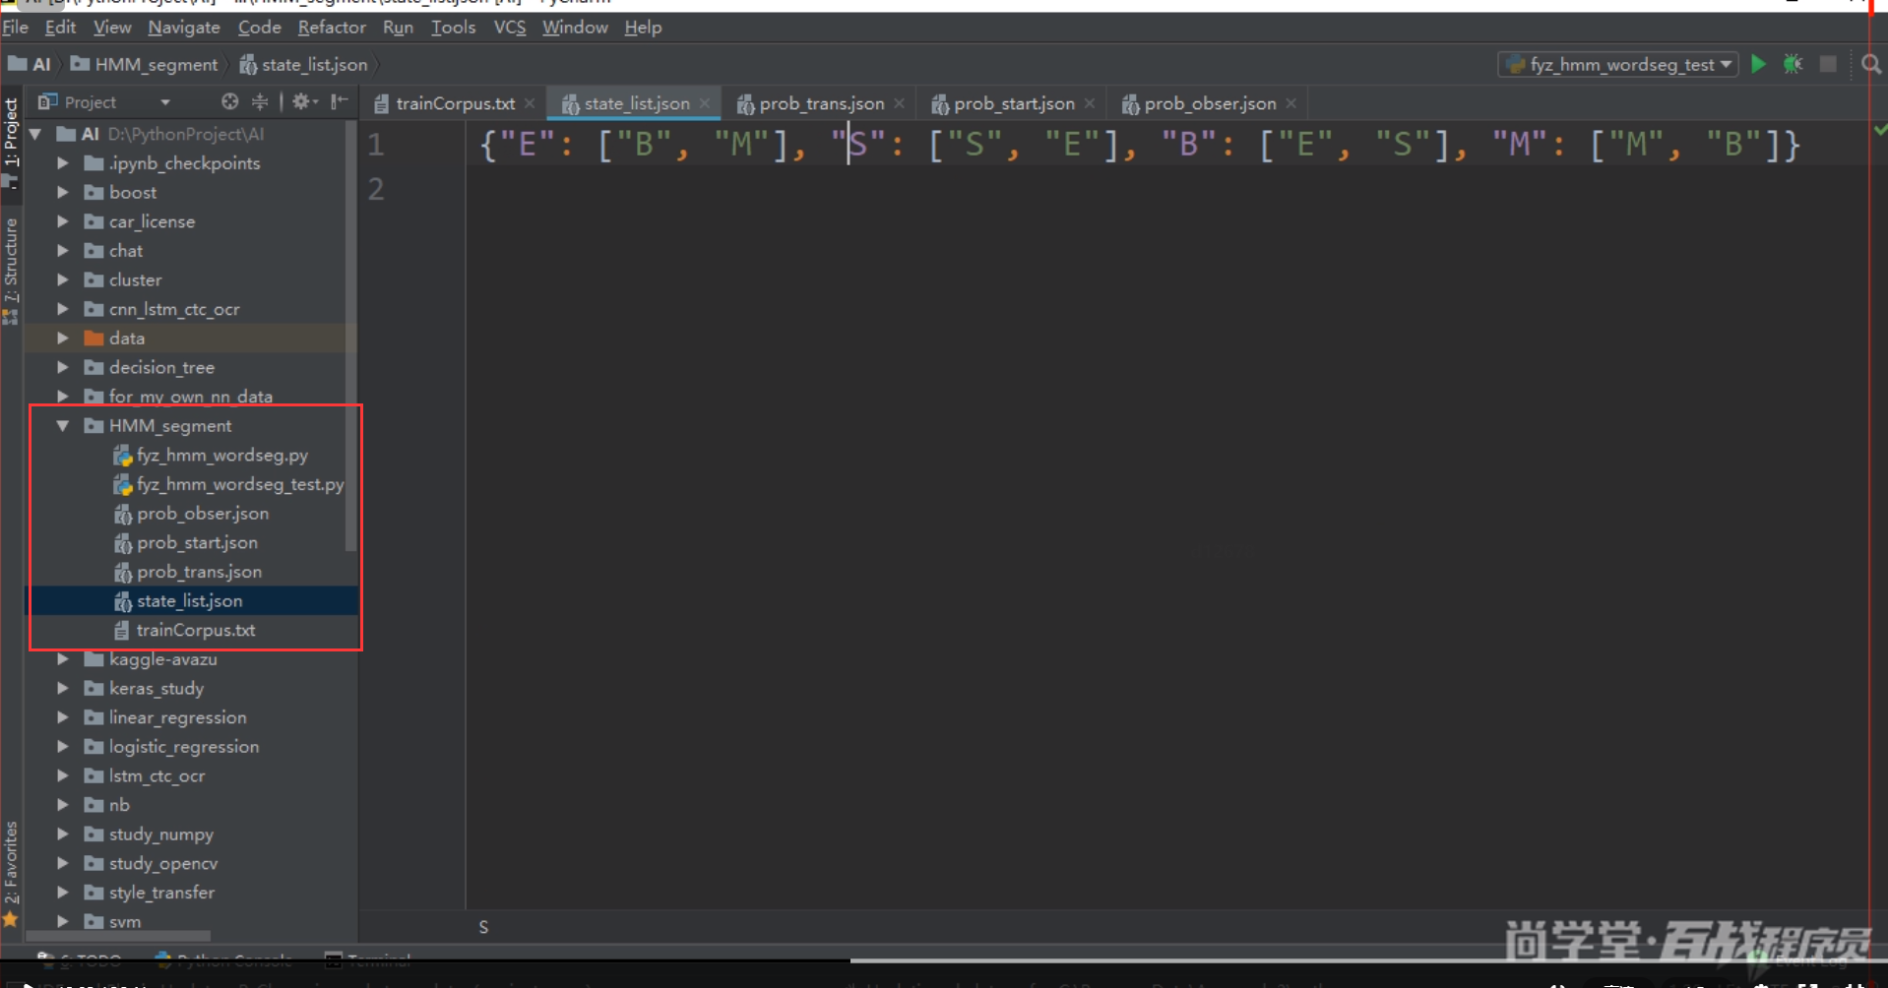Open Project panel settings gear
This screenshot has width=1888, height=988.
tap(303, 101)
